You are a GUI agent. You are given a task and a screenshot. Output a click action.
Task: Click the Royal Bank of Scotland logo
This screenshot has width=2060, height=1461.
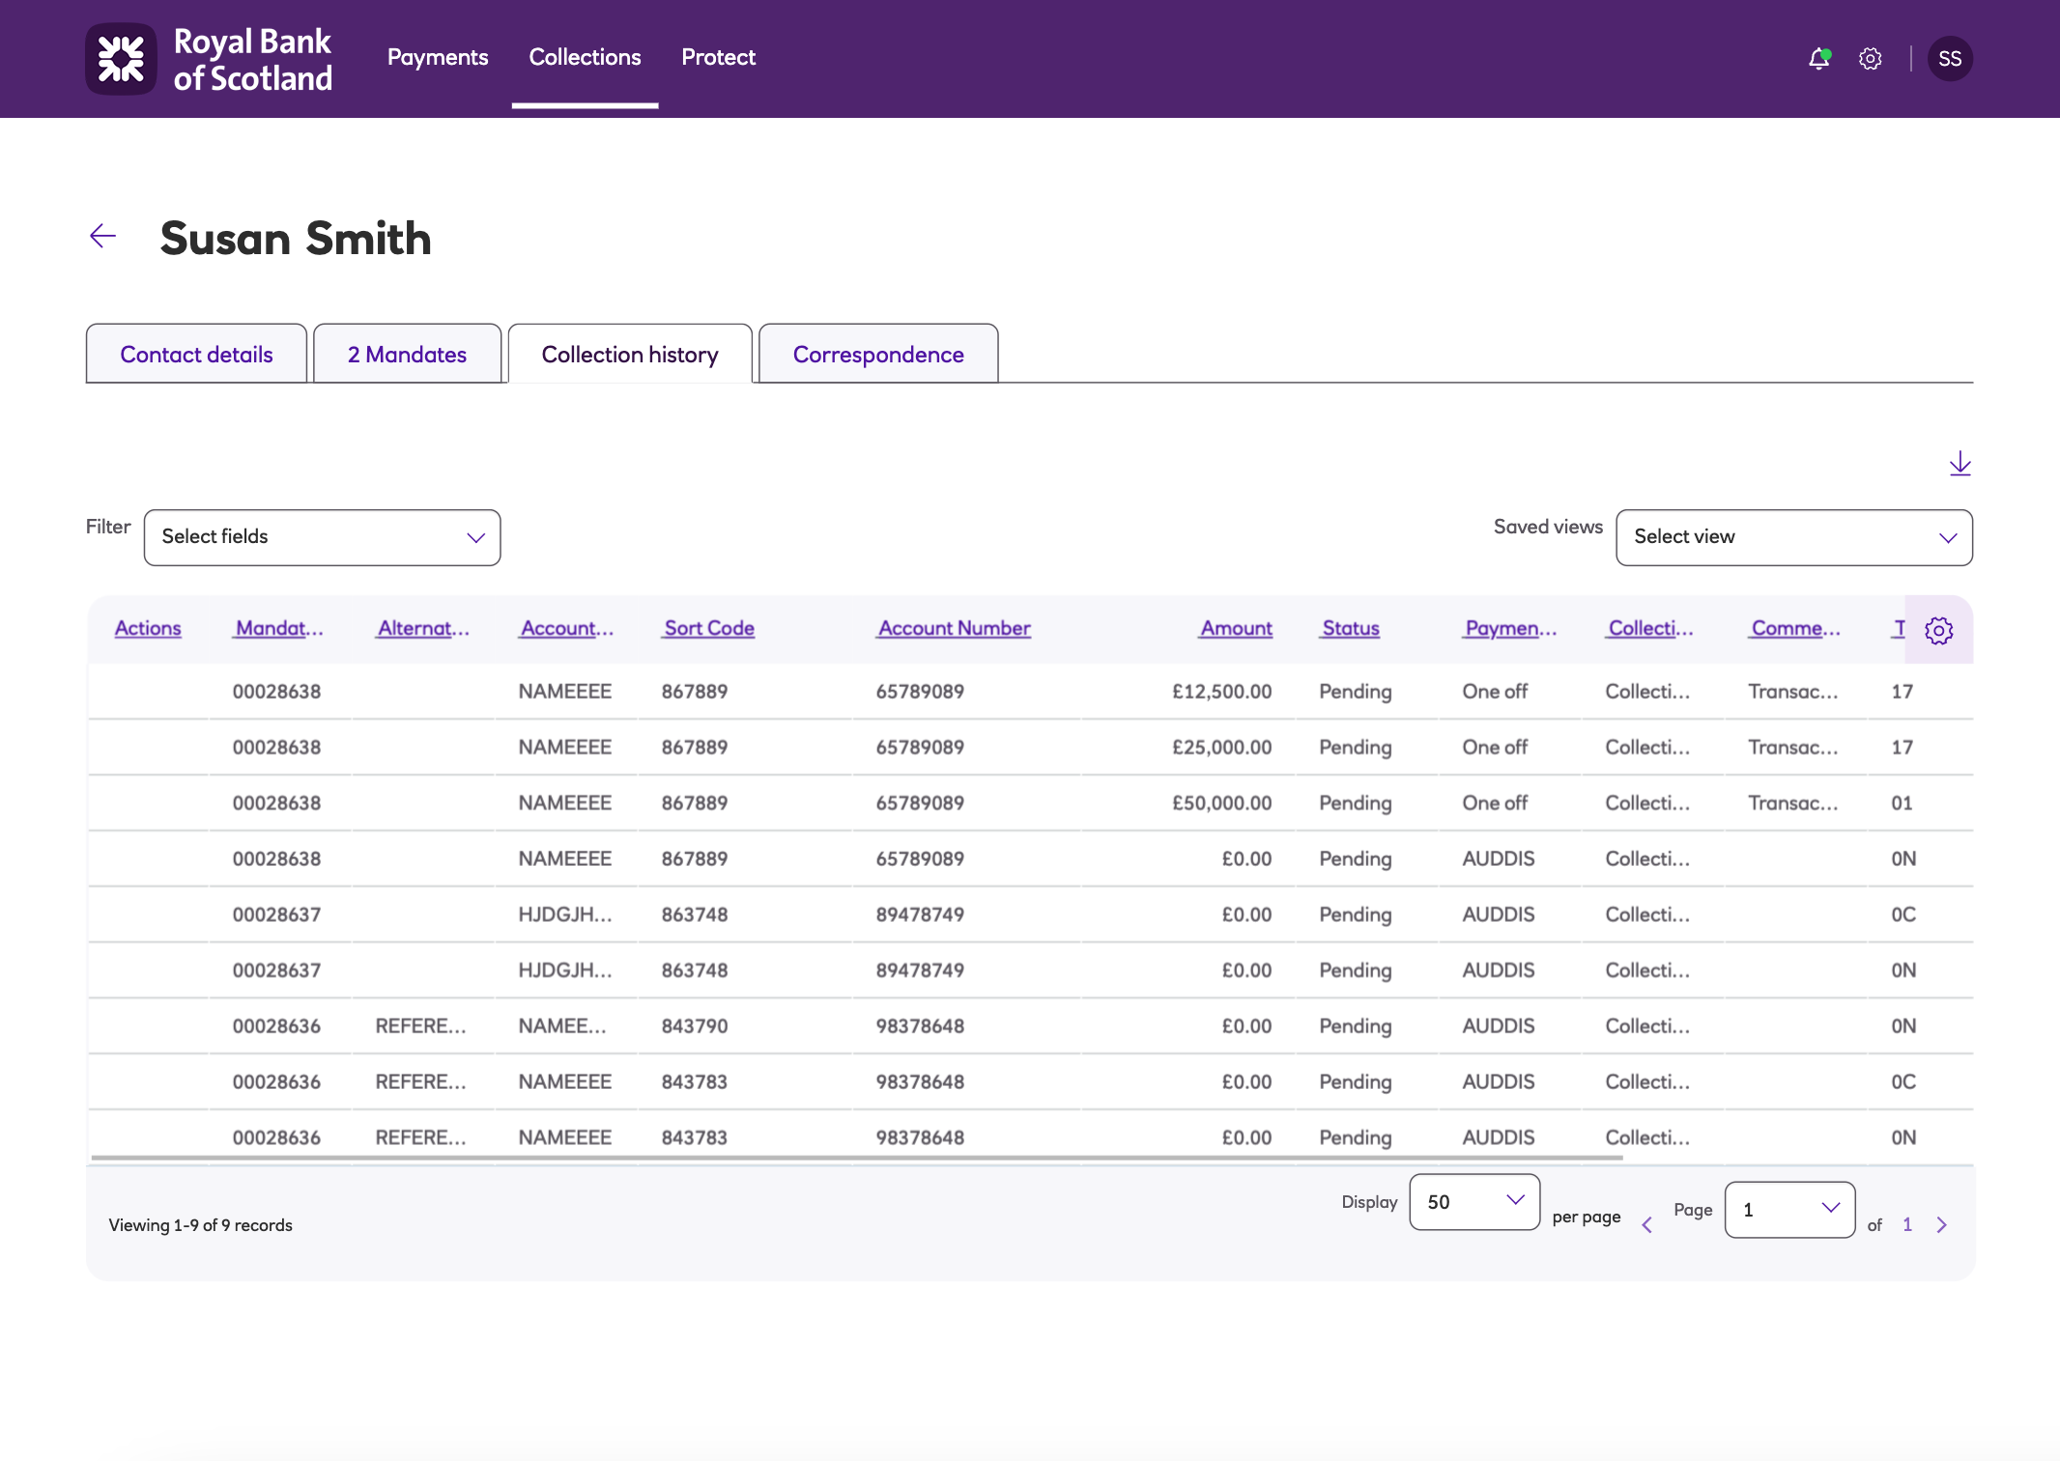point(210,59)
